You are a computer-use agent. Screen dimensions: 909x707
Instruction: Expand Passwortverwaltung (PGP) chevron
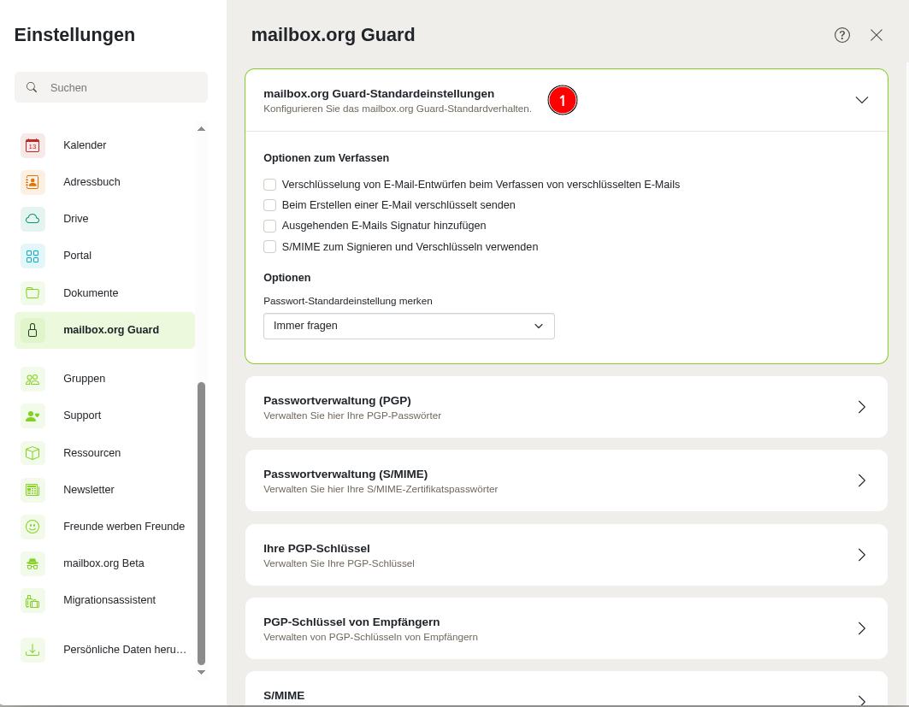tap(861, 407)
